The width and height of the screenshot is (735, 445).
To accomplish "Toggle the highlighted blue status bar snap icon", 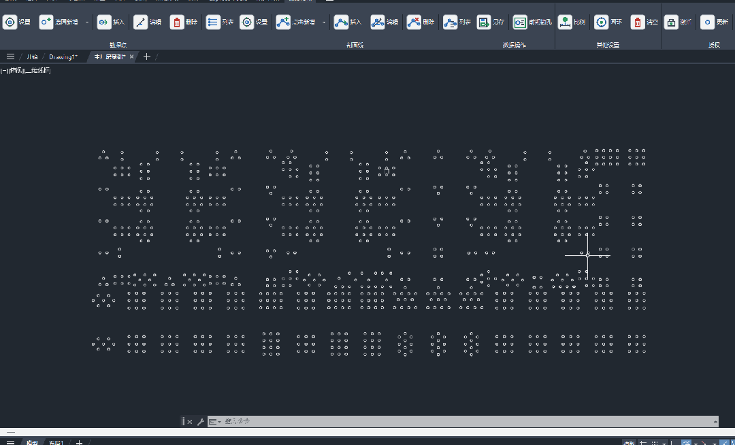I will [686, 442].
